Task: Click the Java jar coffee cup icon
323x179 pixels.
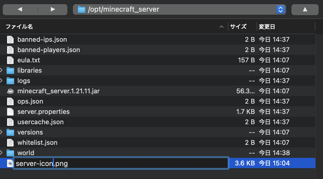Action: [x=10, y=91]
